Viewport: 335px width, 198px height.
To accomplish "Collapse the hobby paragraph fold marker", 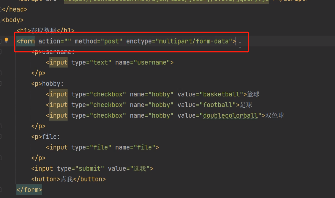I will [1, 84].
